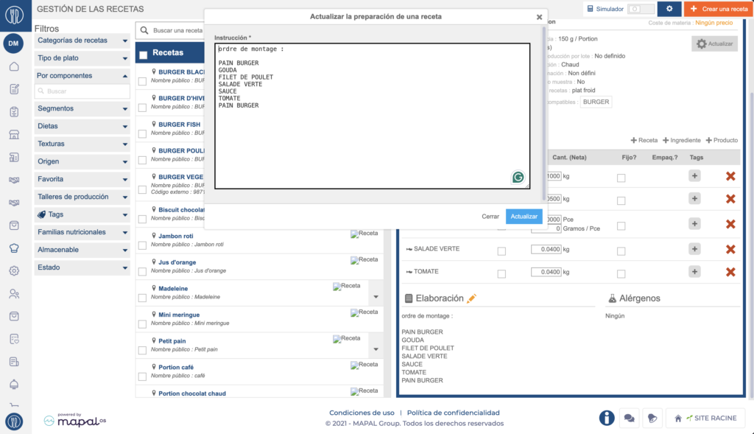
Task: Focus the Buscar field under Por componentes
Action: coord(82,91)
